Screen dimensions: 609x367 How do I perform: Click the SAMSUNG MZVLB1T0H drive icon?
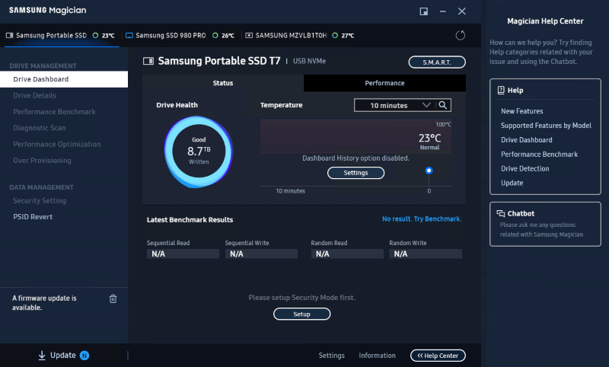coord(249,35)
